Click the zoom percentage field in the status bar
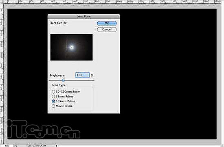224x147 pixels. click(x=7, y=146)
